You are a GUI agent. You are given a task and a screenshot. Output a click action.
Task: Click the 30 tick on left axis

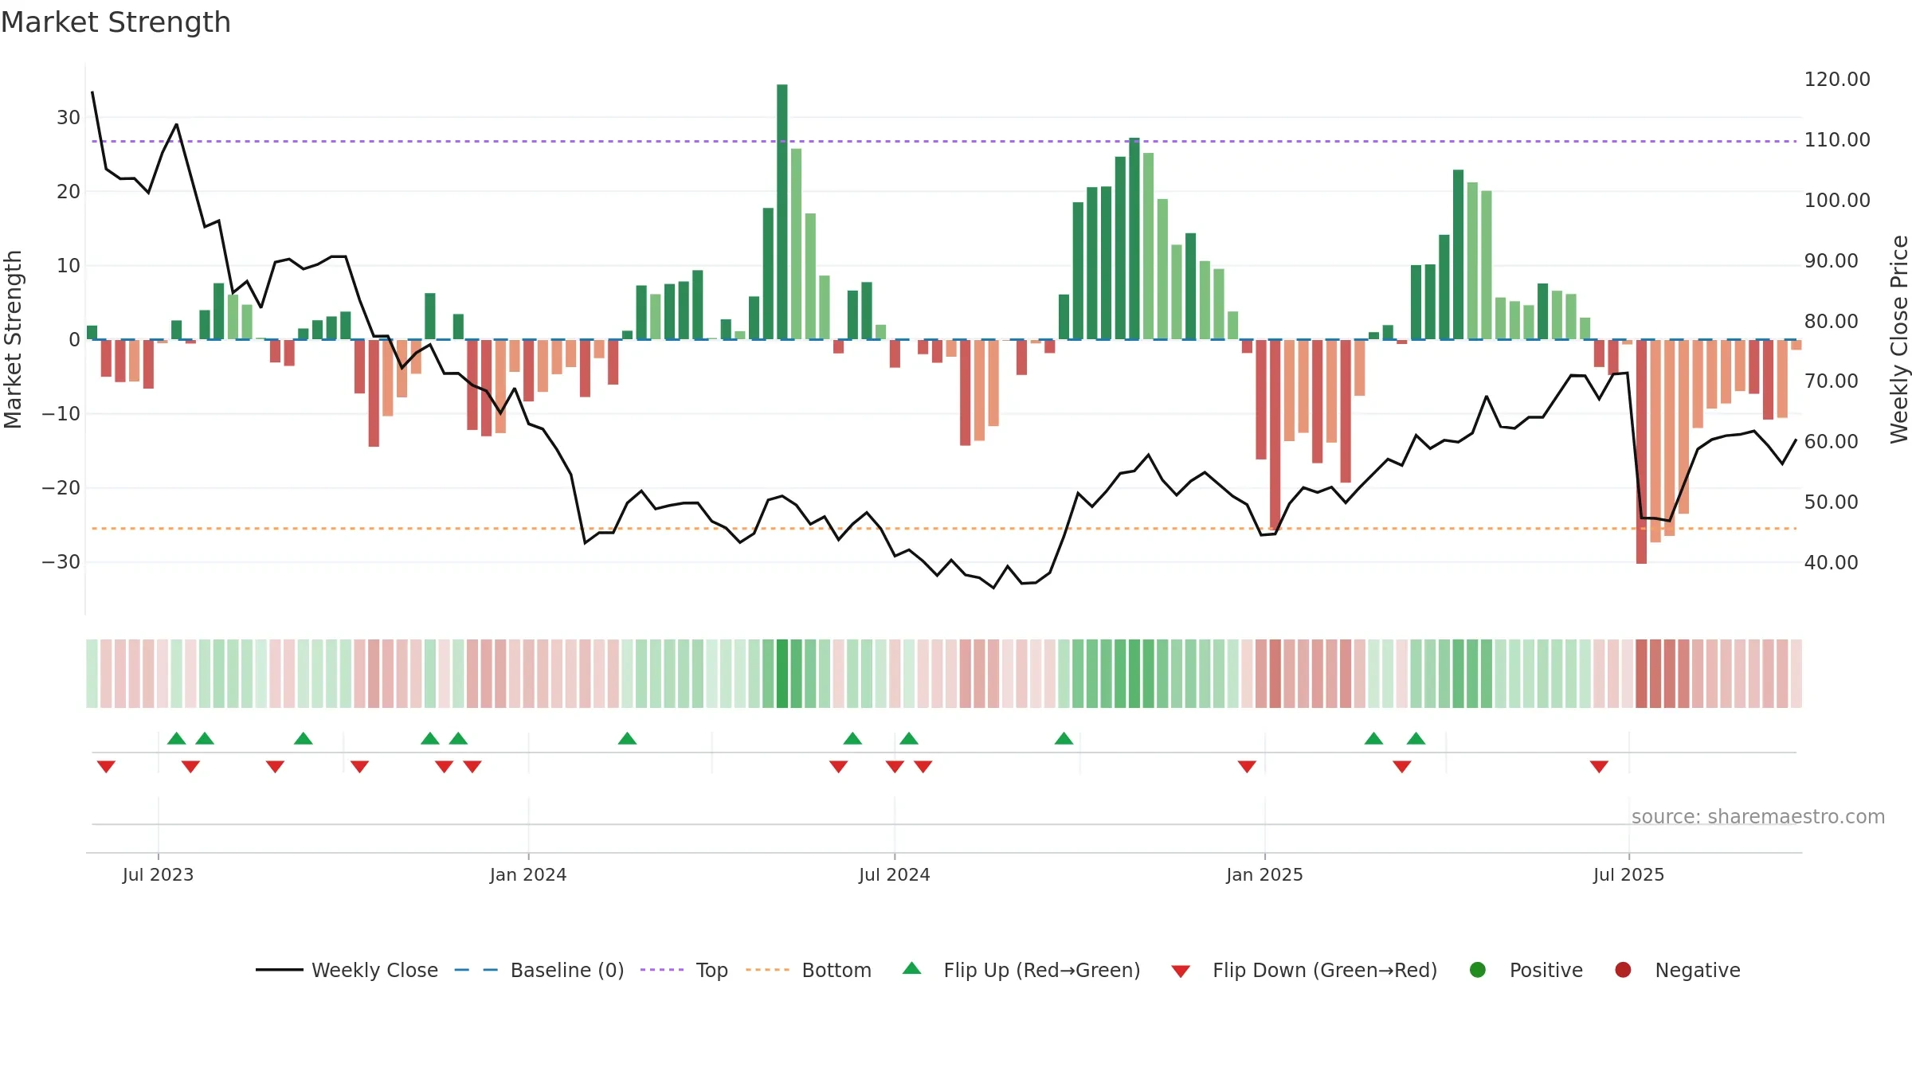click(69, 118)
